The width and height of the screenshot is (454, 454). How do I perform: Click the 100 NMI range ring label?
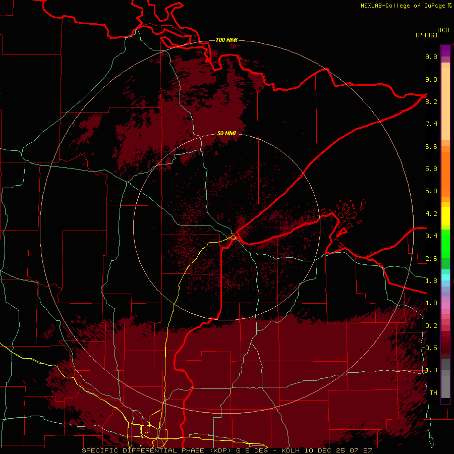point(226,40)
